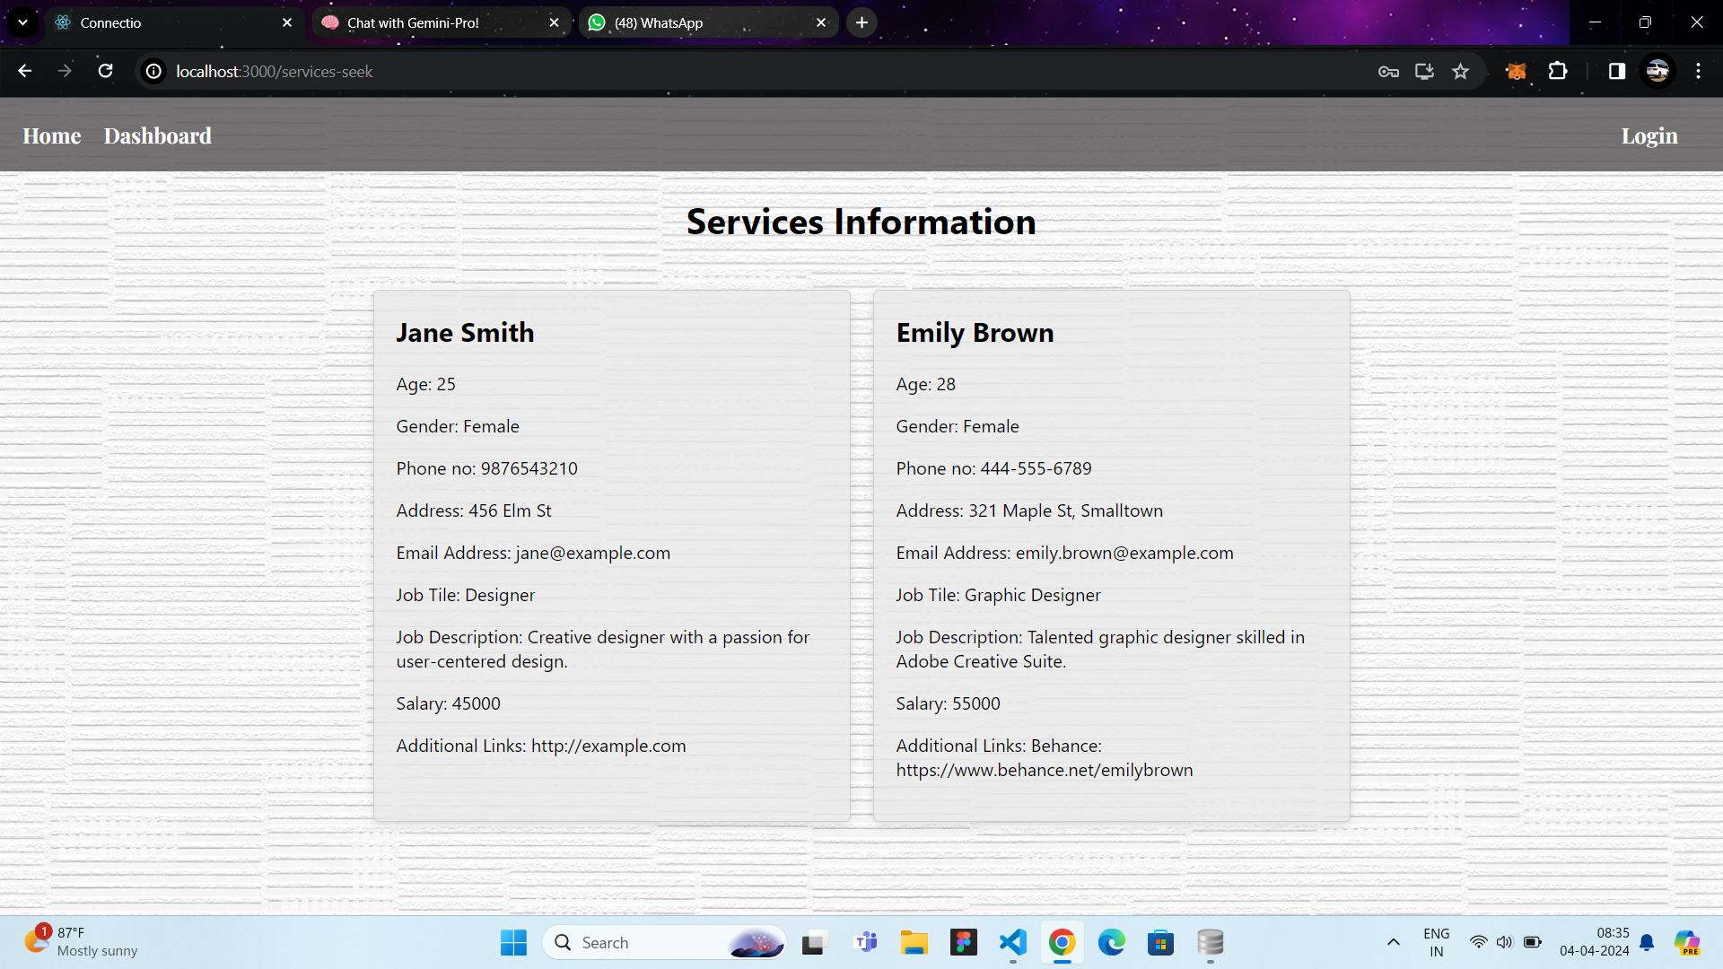Click the browser reload page icon
Screen dimensions: 1723x969
105,71
